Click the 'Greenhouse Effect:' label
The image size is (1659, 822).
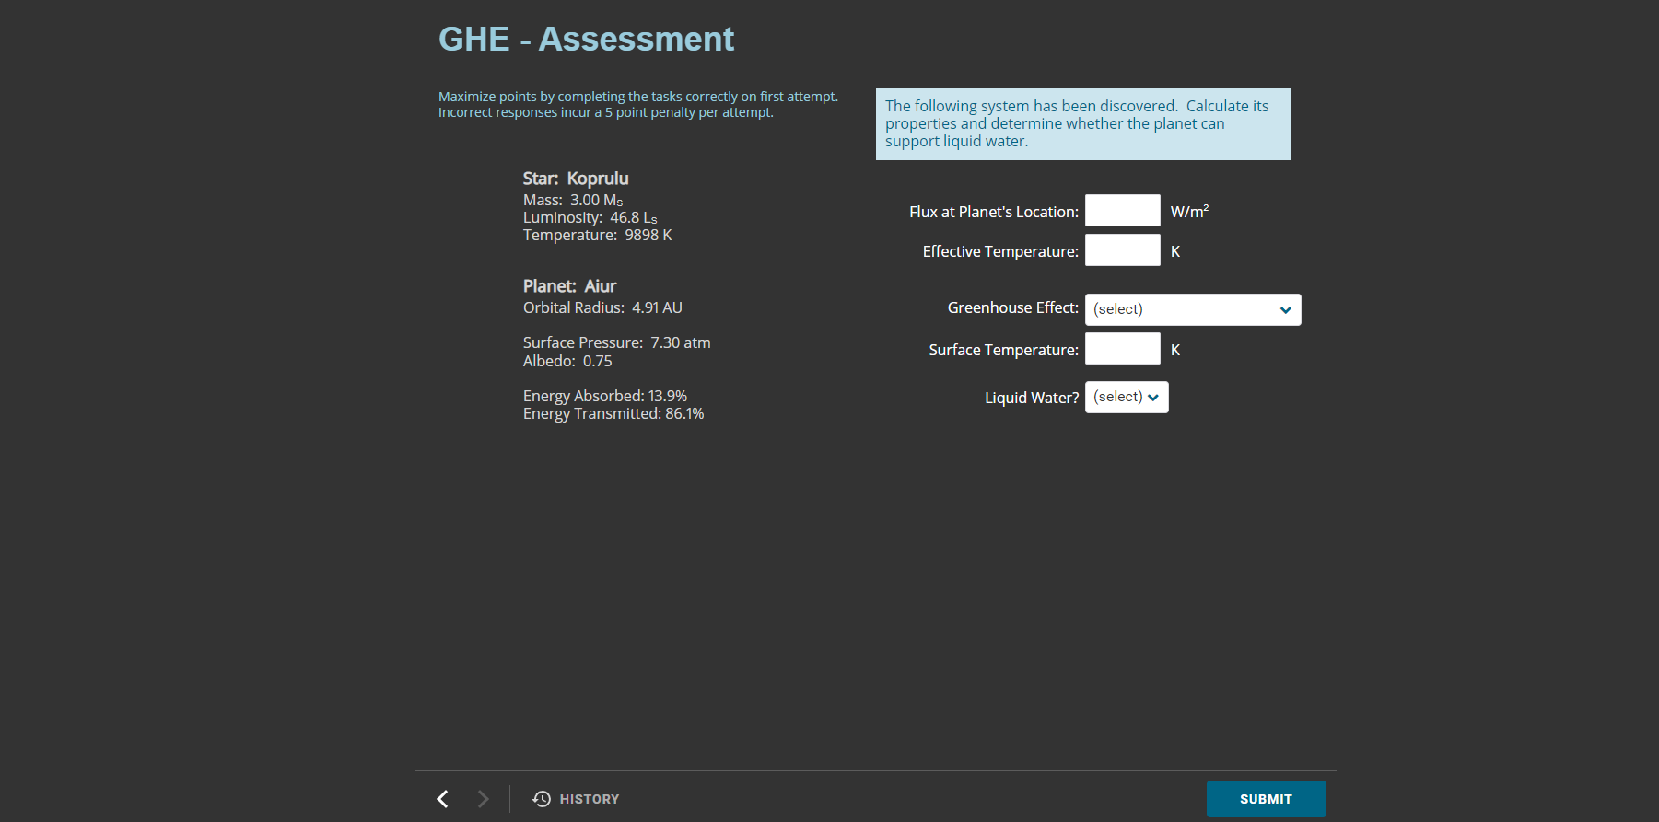coord(1012,308)
